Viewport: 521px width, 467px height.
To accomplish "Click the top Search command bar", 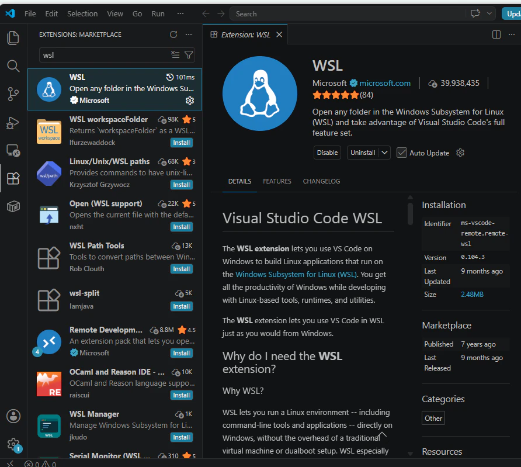I will click(x=348, y=13).
